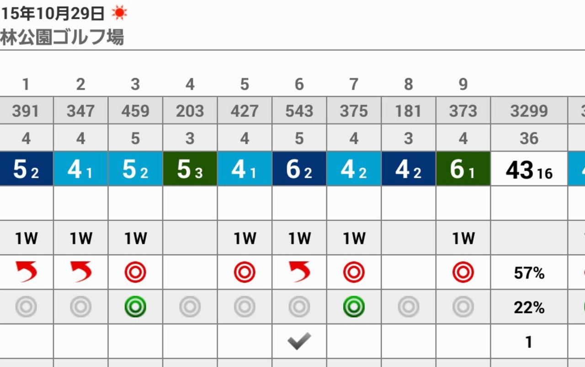Click hole 9 red fairway target icon

pos(463,273)
